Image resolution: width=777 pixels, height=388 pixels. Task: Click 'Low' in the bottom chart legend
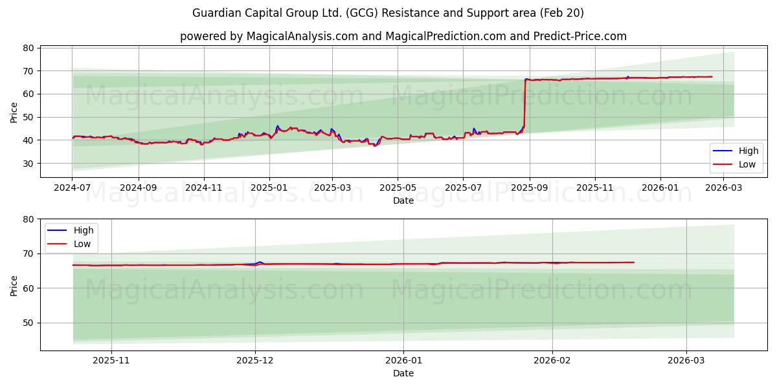click(x=82, y=244)
